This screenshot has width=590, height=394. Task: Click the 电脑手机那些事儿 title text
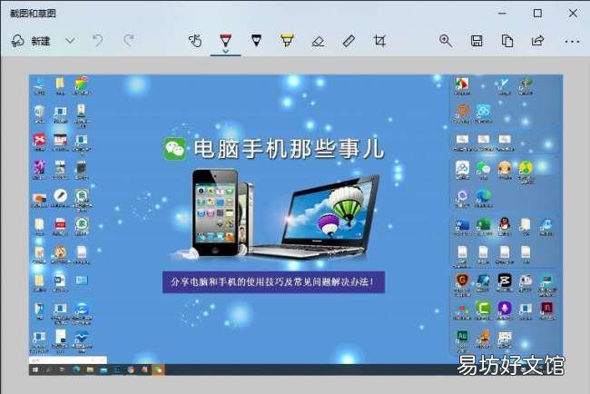click(289, 148)
